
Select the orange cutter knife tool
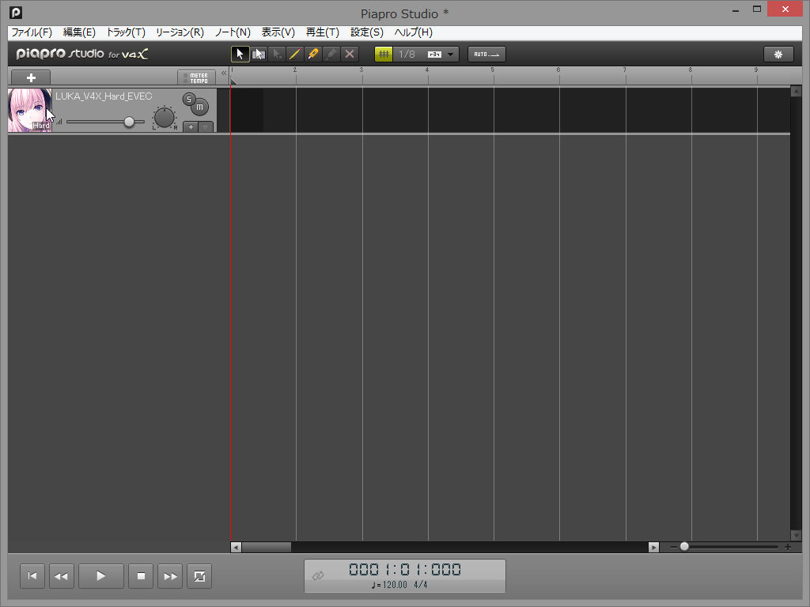click(x=313, y=55)
